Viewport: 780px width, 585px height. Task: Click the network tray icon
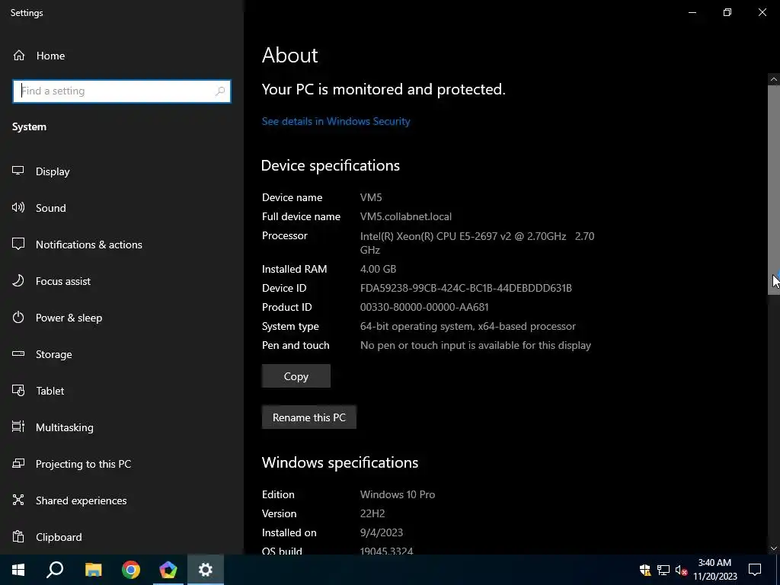click(x=663, y=570)
